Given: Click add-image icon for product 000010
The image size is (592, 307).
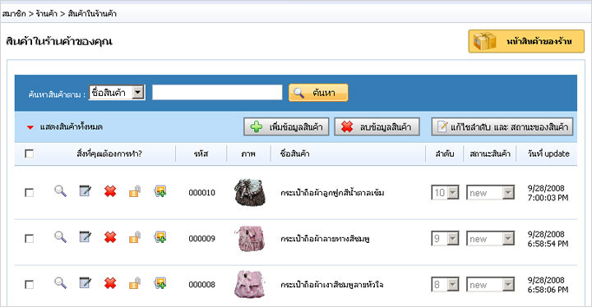Looking at the screenshot, I should pyautogui.click(x=160, y=191).
